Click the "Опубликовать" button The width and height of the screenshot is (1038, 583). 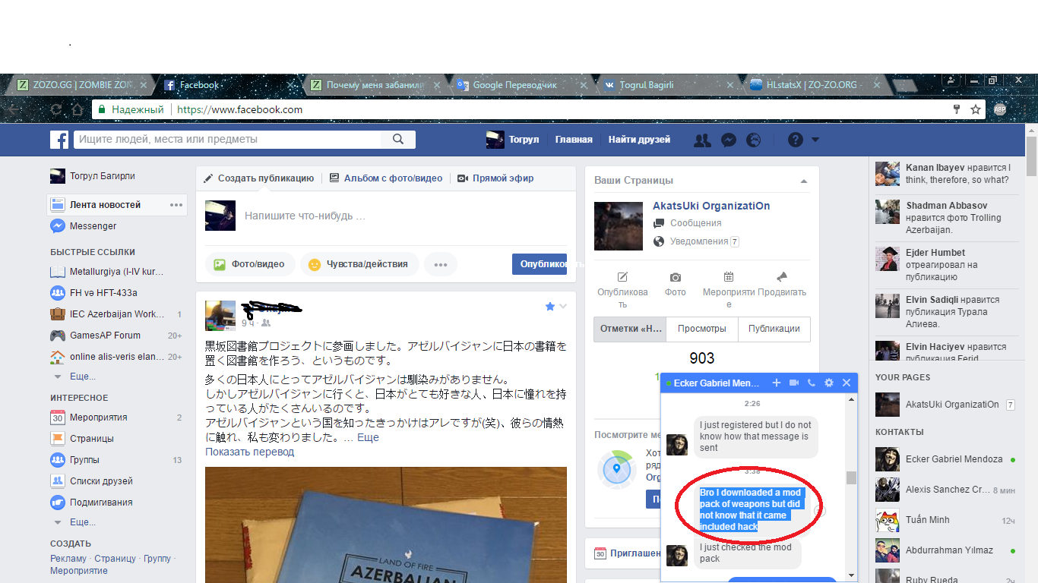tap(540, 264)
